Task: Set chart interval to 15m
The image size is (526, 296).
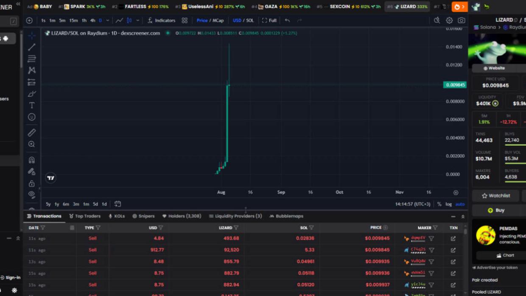Action: (x=73, y=20)
